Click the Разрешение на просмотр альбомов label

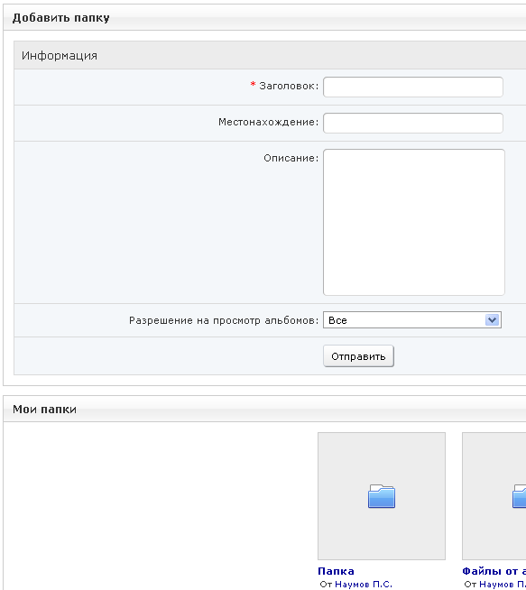tap(224, 320)
